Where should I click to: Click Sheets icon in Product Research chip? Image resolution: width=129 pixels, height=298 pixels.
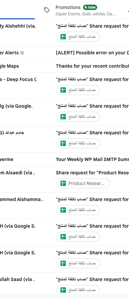[63, 183]
